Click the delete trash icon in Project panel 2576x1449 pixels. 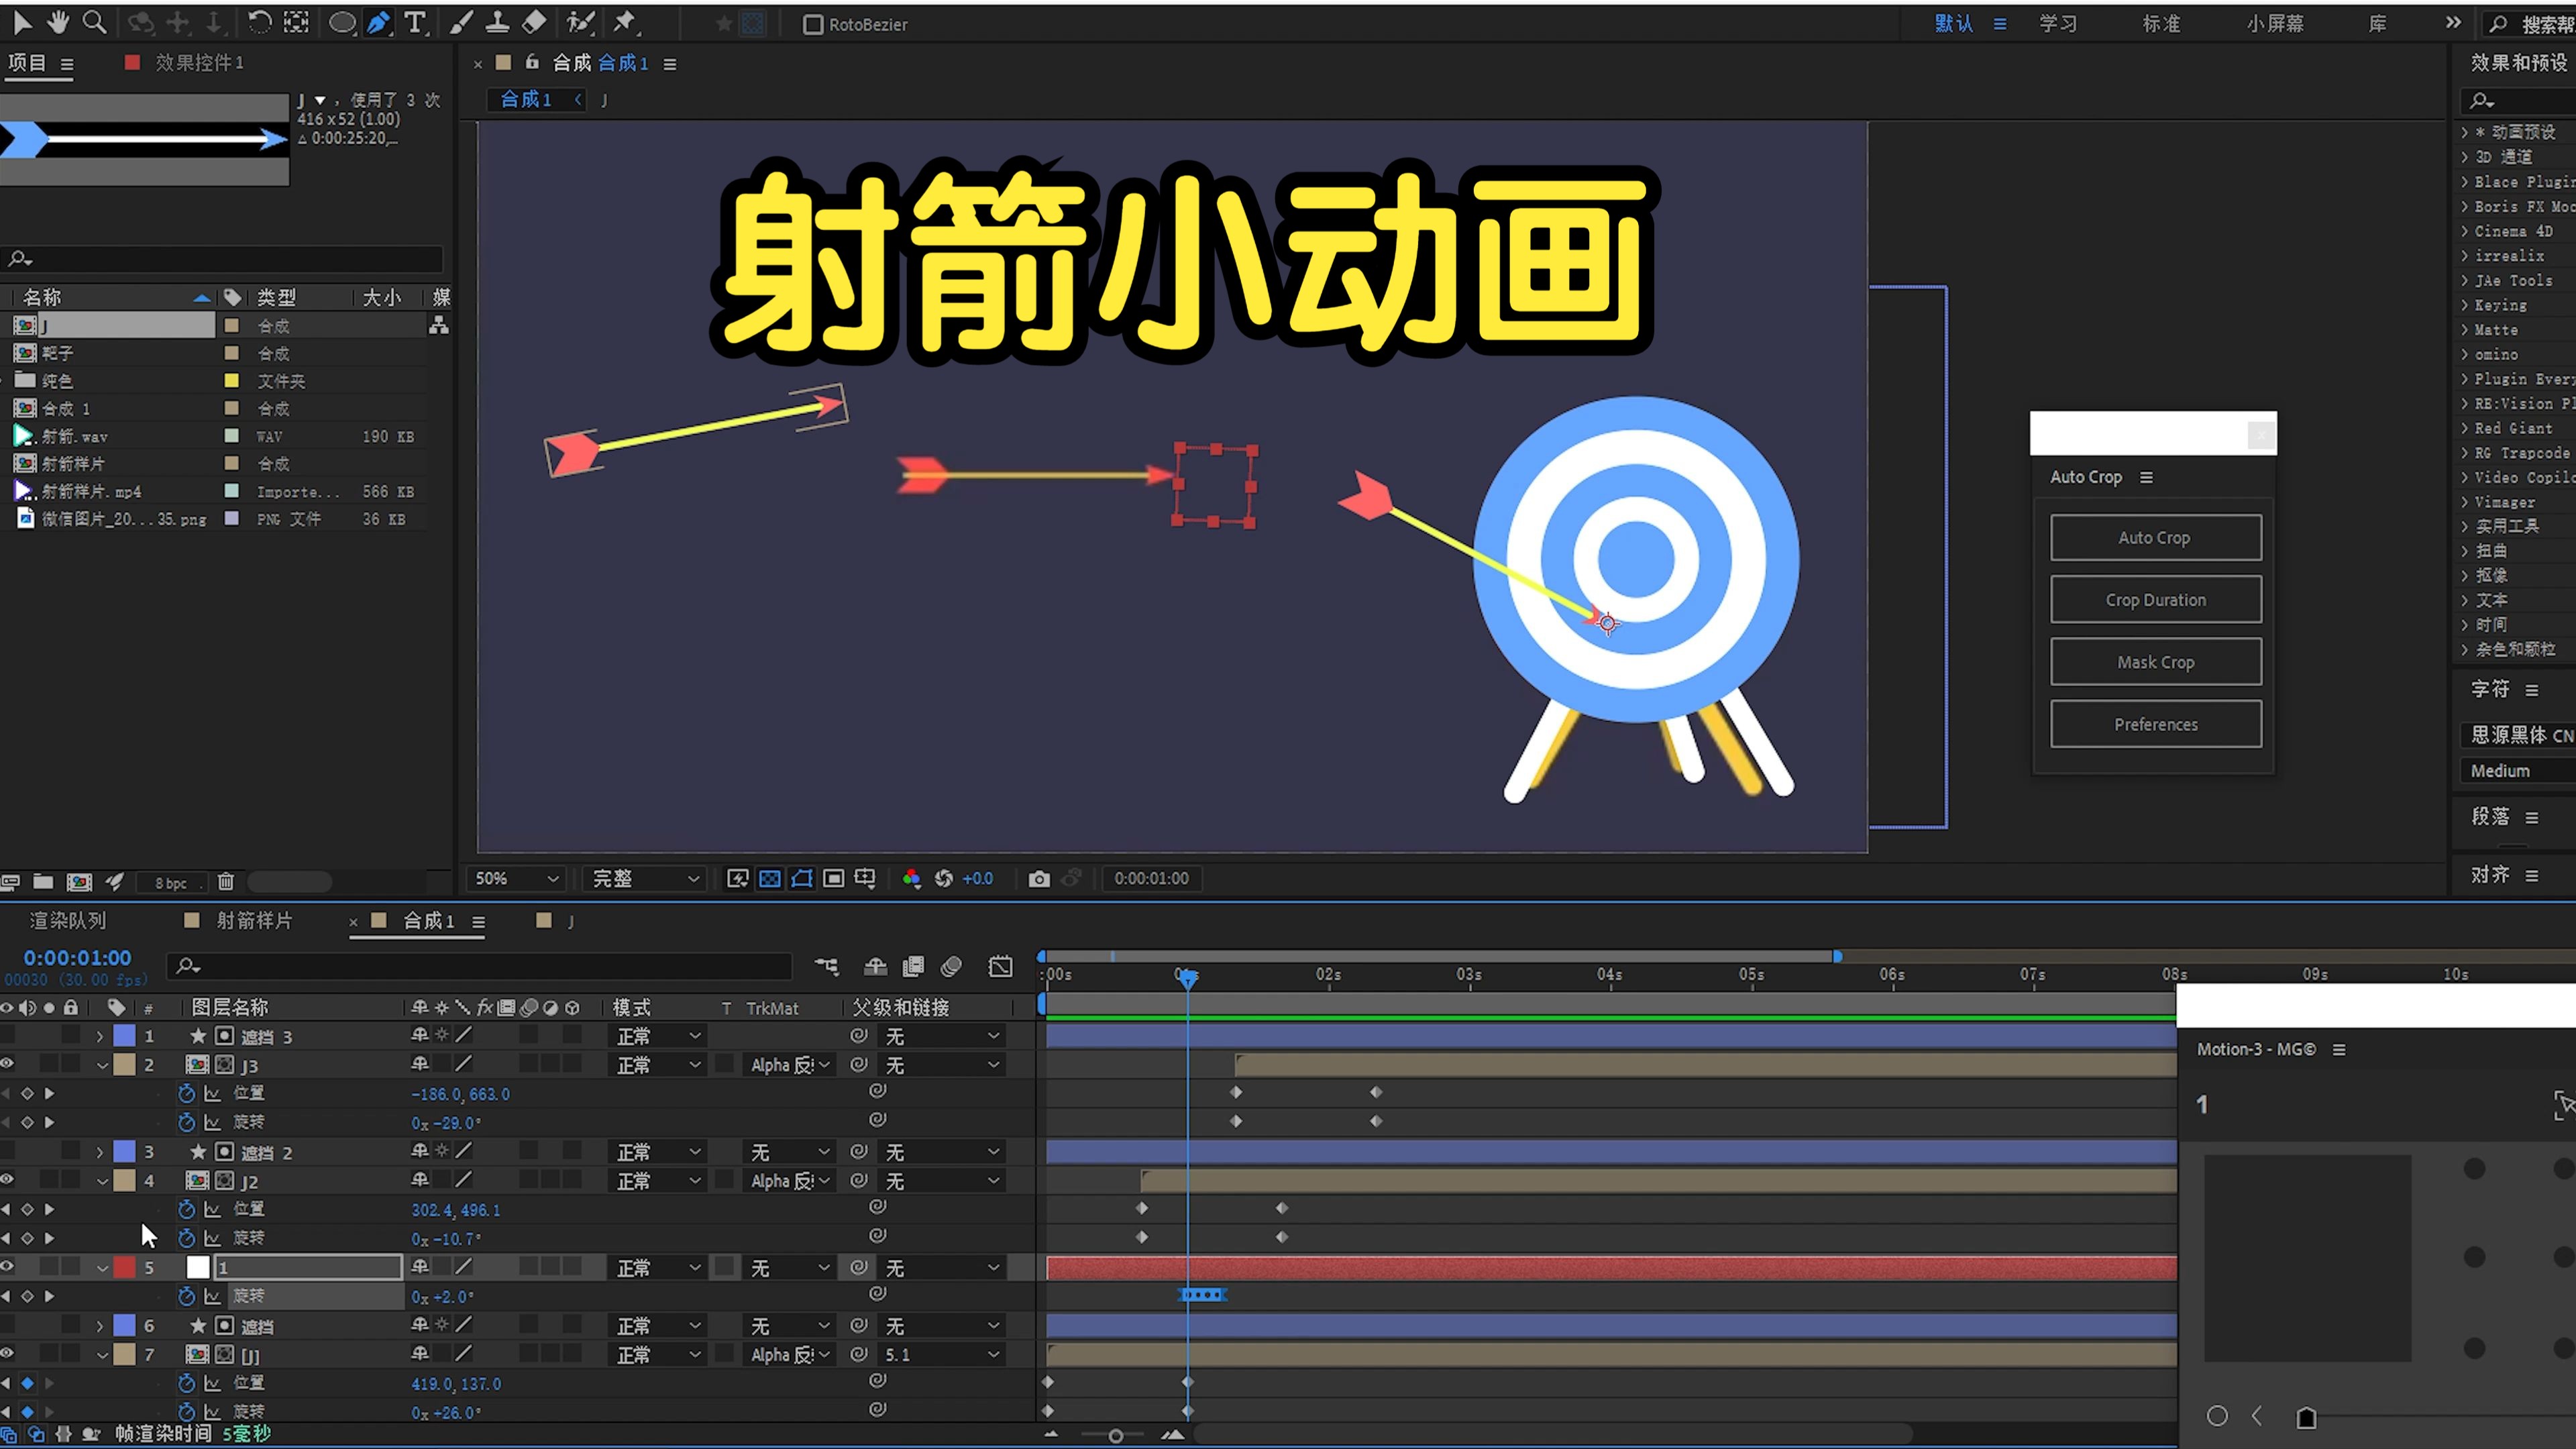(x=226, y=881)
